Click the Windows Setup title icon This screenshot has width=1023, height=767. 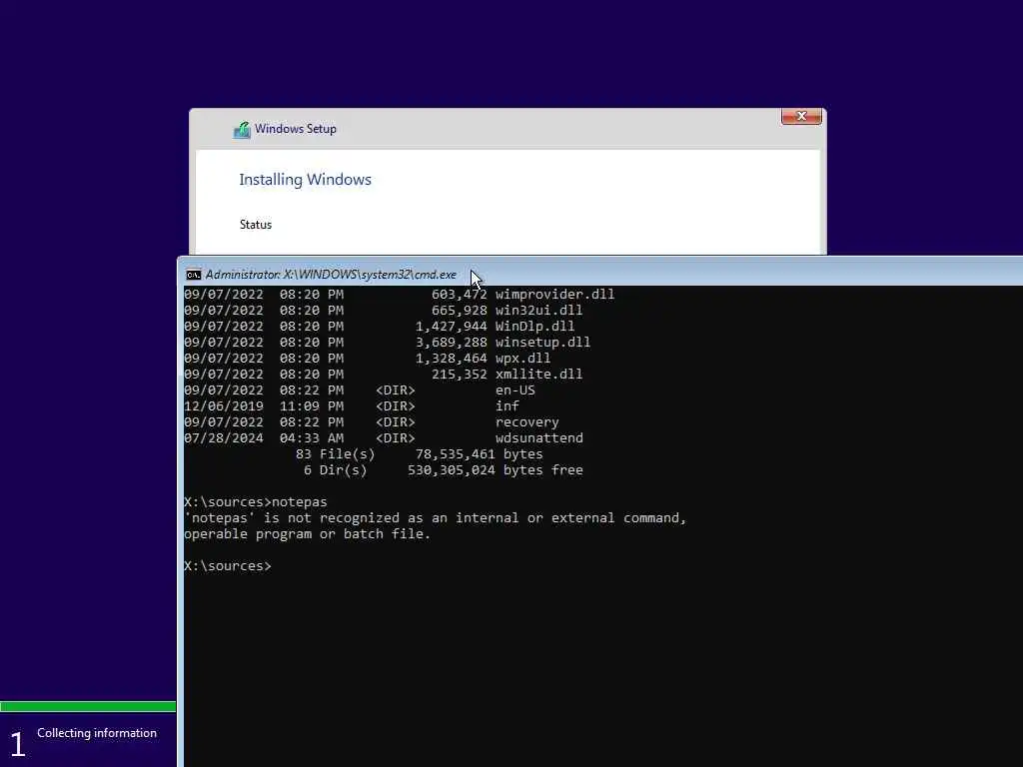point(242,130)
